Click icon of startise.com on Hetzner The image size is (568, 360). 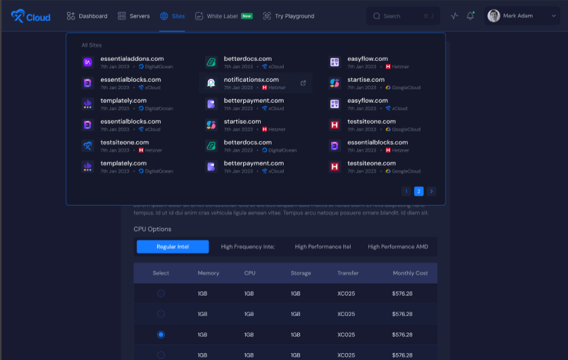(x=211, y=125)
